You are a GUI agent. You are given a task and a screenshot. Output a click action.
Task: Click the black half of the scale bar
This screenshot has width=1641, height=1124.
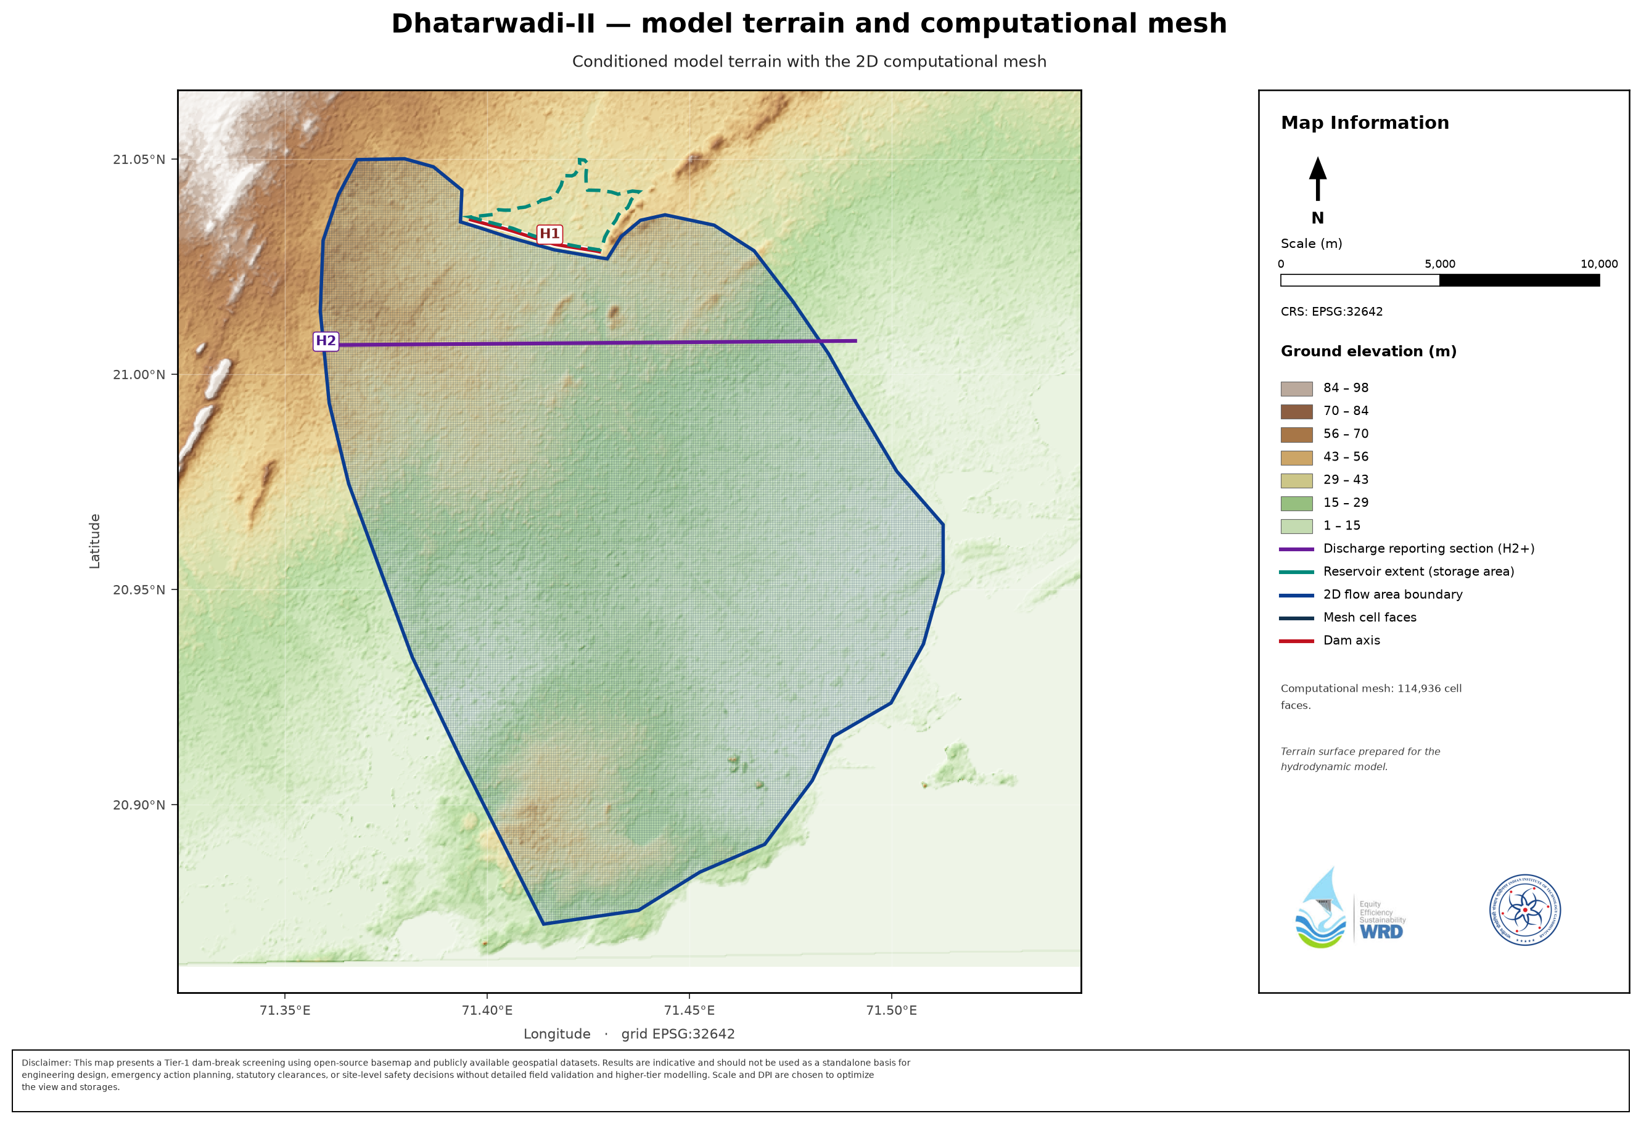click(1520, 281)
